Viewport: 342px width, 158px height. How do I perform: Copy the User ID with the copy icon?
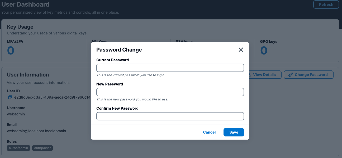click(x=10, y=97)
